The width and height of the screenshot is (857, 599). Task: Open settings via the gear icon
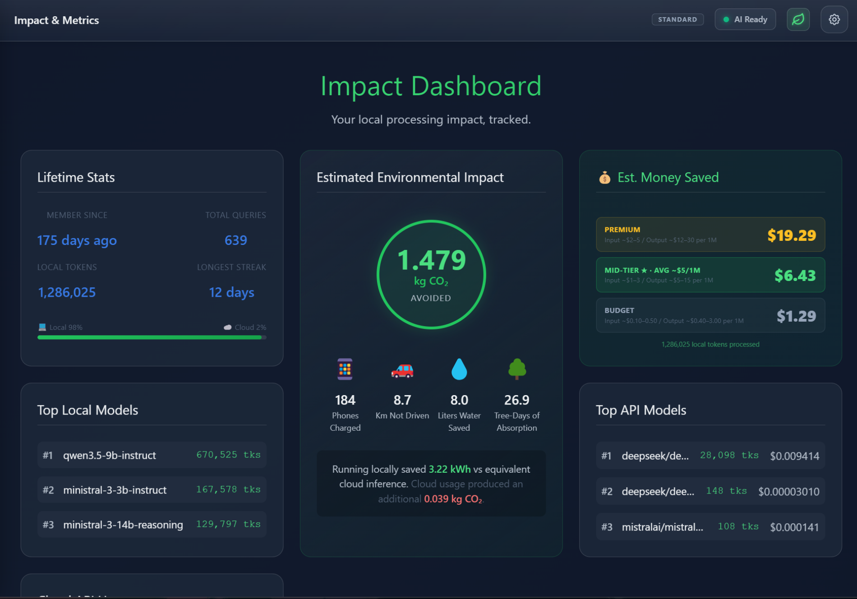(834, 19)
